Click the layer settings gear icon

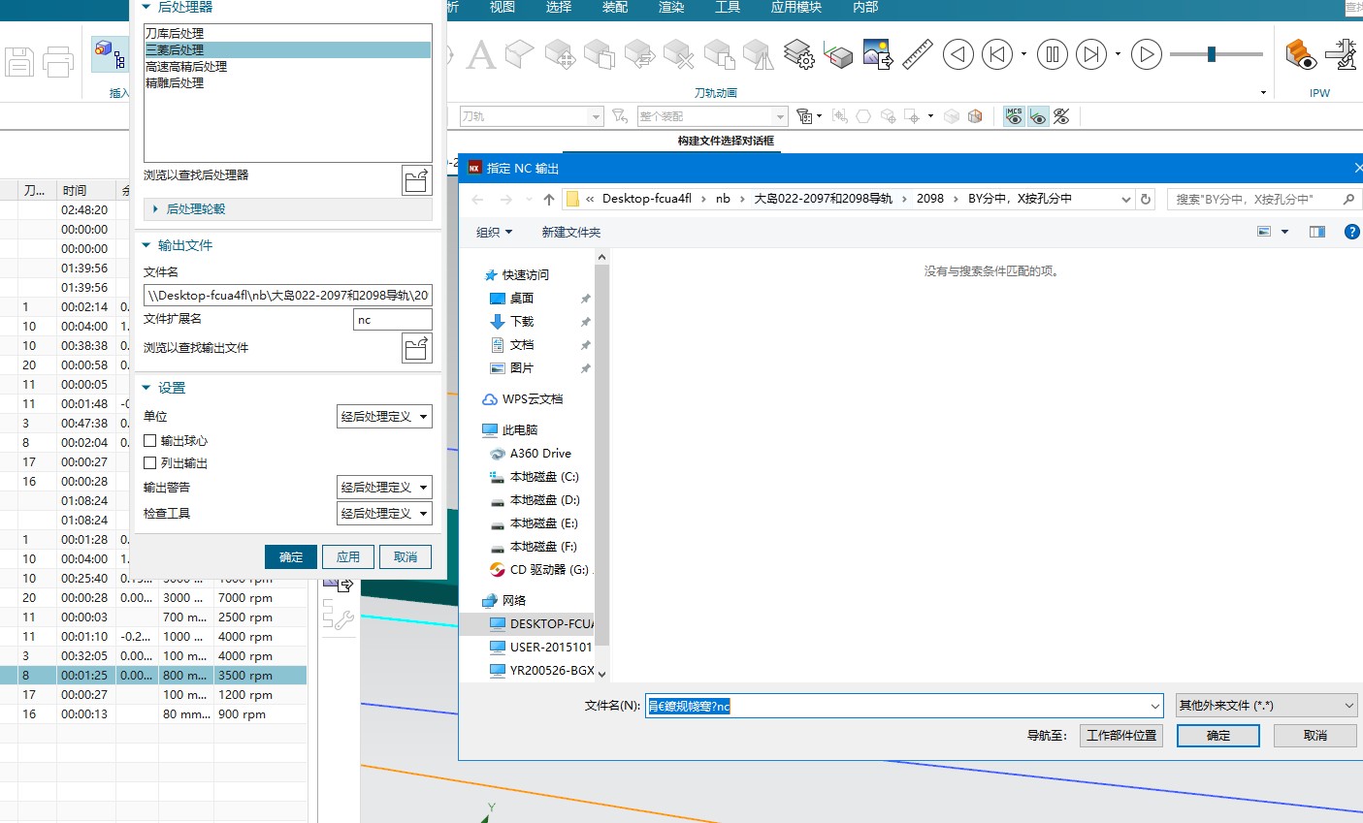[x=798, y=54]
